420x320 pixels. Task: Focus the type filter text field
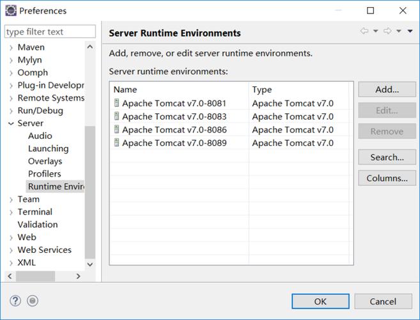click(x=50, y=31)
